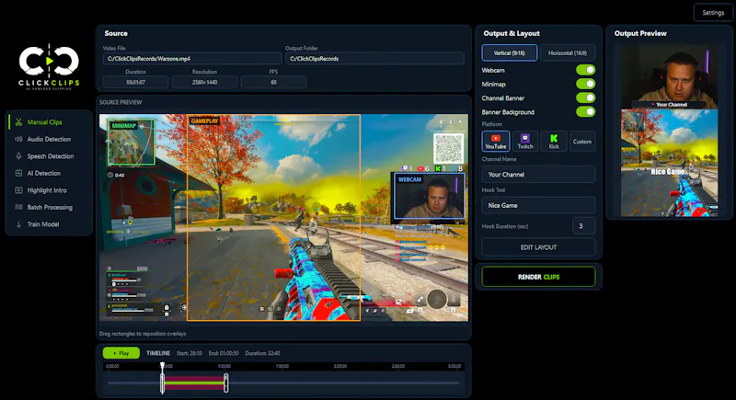Click the Speech Detection microphone icon
Image resolution: width=736 pixels, height=400 pixels.
pos(18,156)
